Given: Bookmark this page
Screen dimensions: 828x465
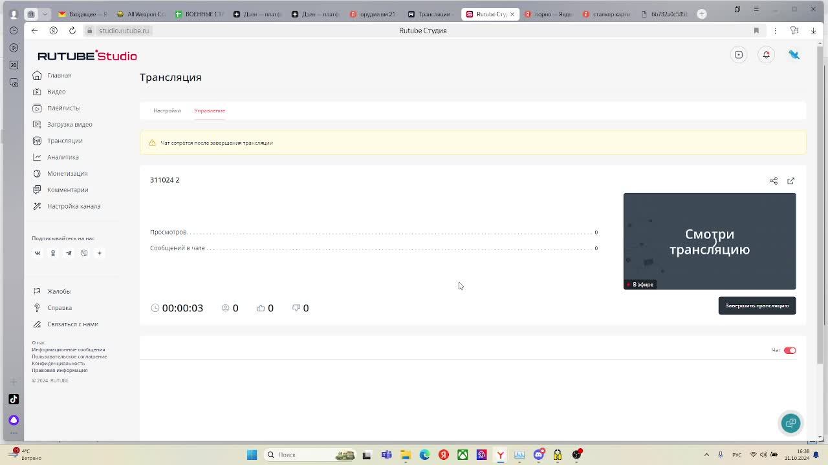Looking at the screenshot, I should pos(756,30).
